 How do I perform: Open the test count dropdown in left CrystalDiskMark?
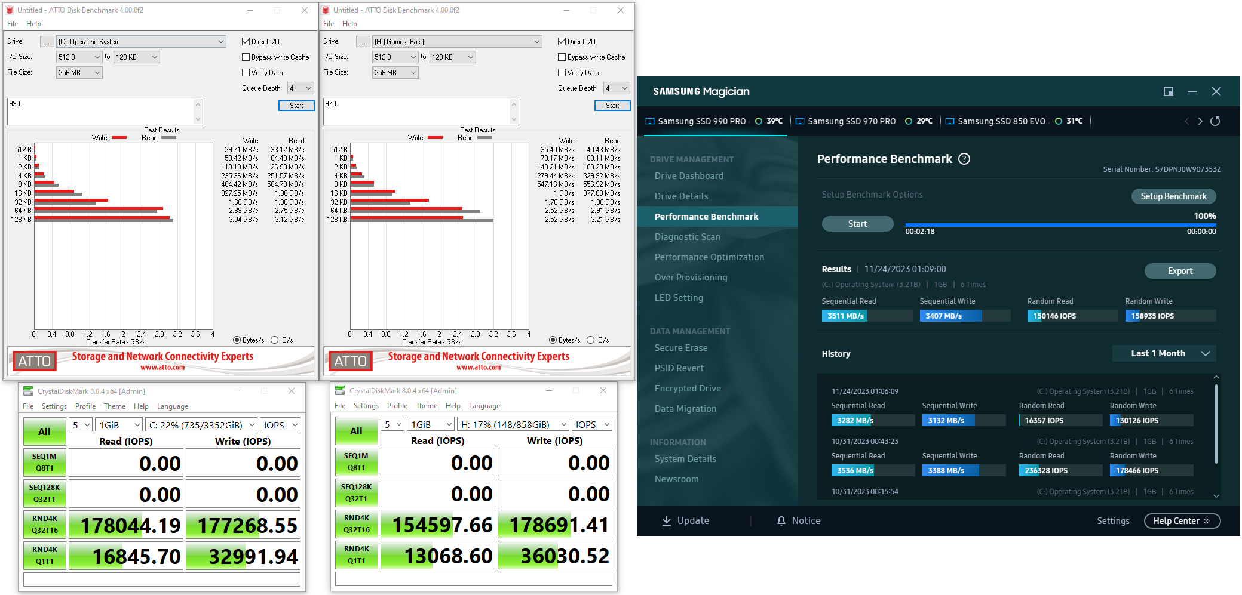coord(80,424)
